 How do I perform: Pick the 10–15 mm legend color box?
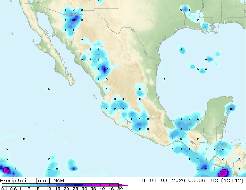pos(51,185)
